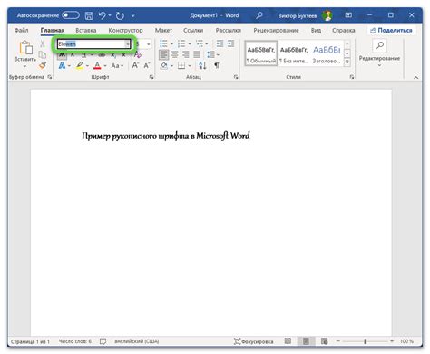The height and width of the screenshot is (354, 430).
Task: Sort text with the A-Z sort icon
Action: point(202,65)
